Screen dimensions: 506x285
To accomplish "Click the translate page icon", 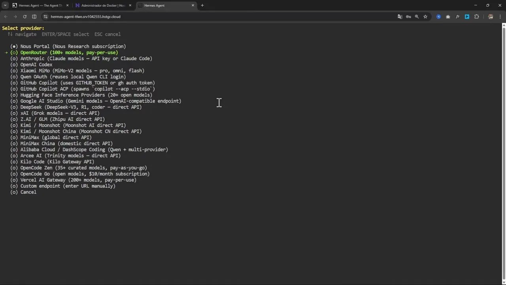I will [400, 17].
